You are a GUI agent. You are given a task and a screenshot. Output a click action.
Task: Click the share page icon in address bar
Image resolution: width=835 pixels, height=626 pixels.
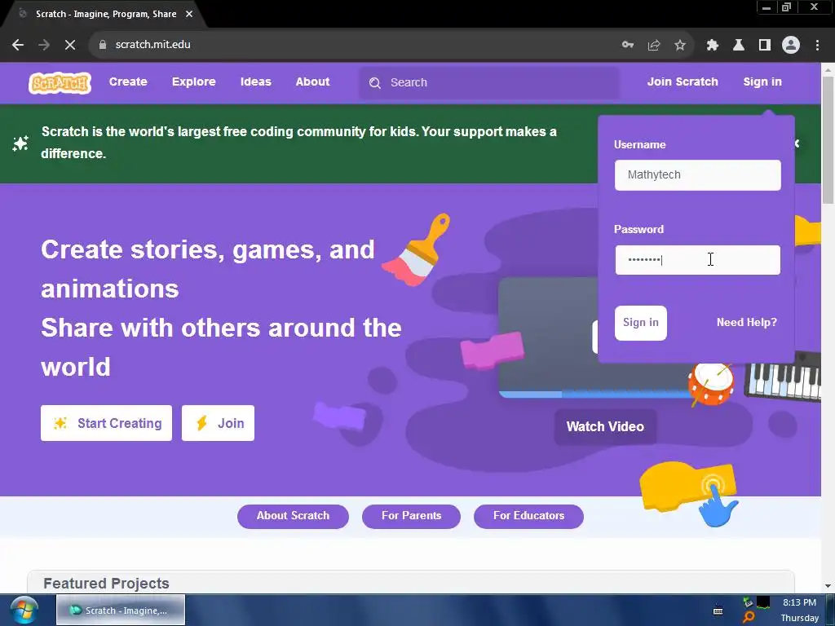(x=654, y=45)
